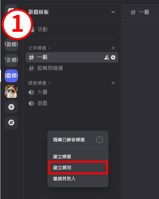Select the grumpy cat server avatar
159x199 pixels.
11,91
